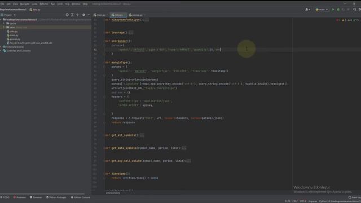Hide the Project tool window with minus icon
Screen dimensions: 361x203
89,15
